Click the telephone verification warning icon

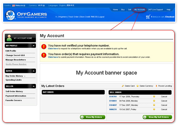pos(44,47)
